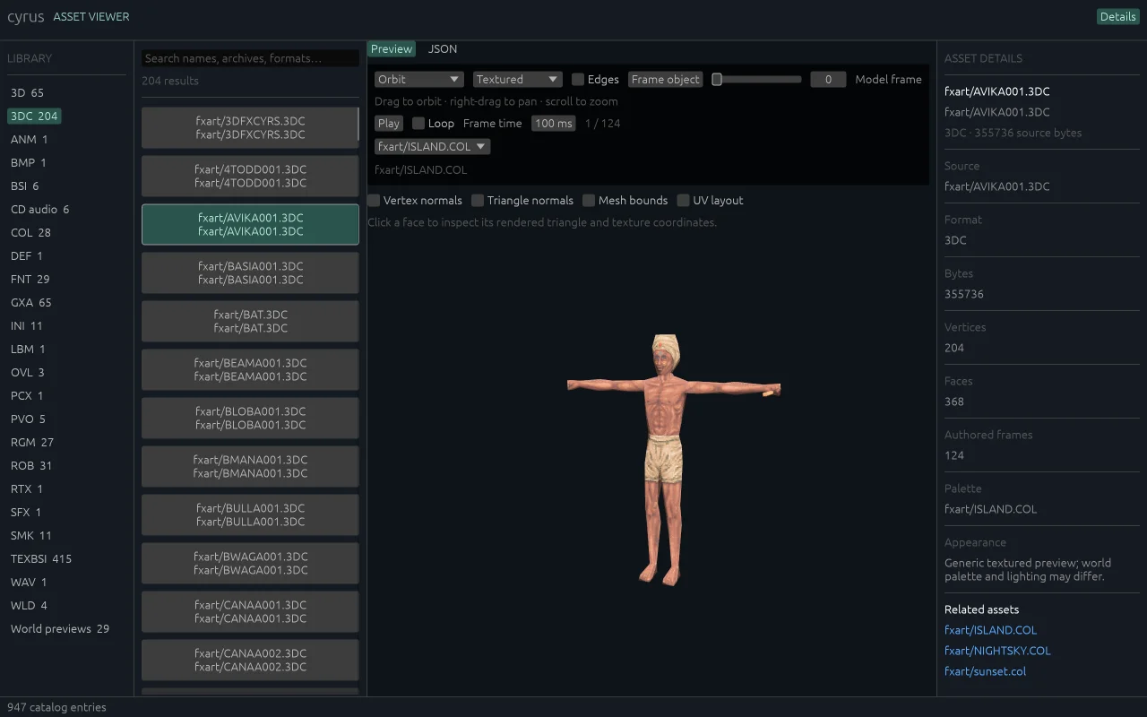This screenshot has height=717, width=1147.
Task: Click the model frame number field
Action: pos(829,79)
